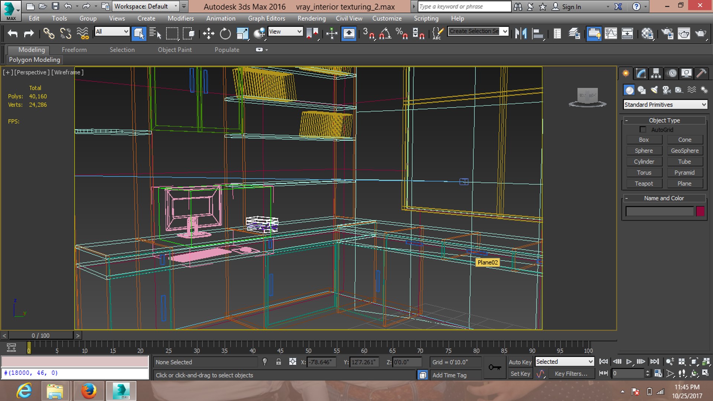Click the Lights category icon

click(x=654, y=90)
